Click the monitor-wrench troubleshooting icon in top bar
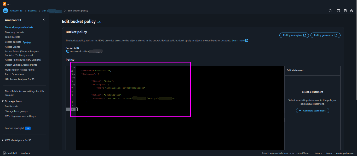357x156 pixels. (x=338, y=11)
